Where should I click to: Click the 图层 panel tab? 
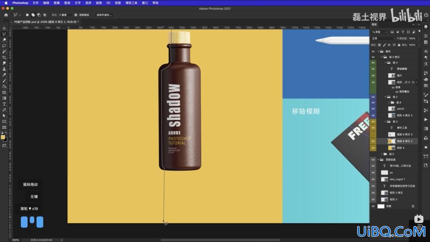pos(375,25)
